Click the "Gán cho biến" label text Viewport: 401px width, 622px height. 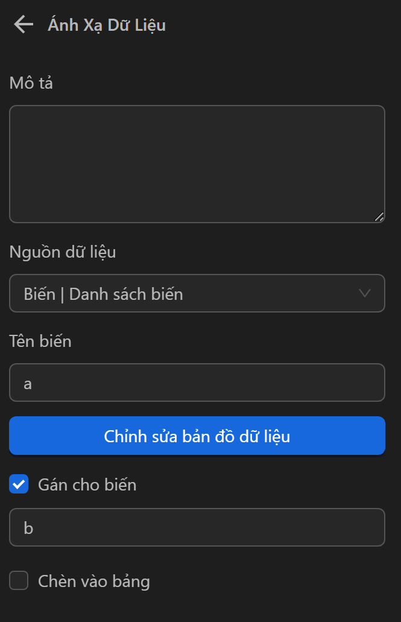87,484
